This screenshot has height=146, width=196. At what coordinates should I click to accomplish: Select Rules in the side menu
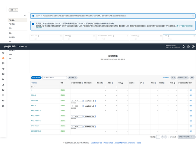click(x=10, y=54)
